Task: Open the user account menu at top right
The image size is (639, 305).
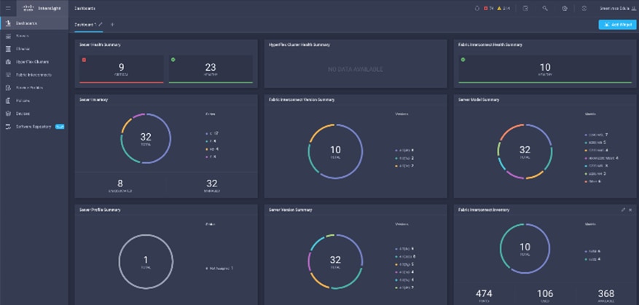Action: 617,8
